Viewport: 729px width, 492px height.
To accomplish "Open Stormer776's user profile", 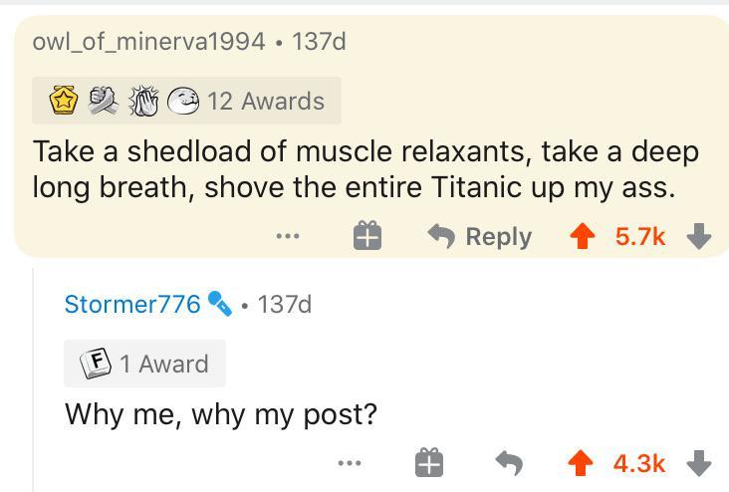I will click(132, 304).
